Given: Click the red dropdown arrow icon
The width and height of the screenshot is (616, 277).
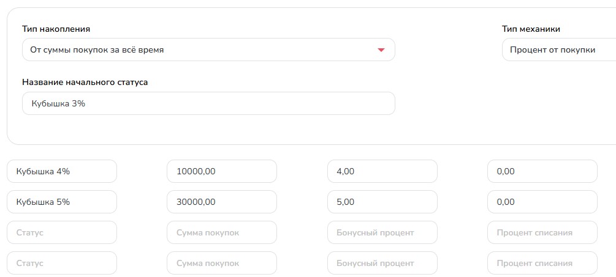Looking at the screenshot, I should [380, 50].
